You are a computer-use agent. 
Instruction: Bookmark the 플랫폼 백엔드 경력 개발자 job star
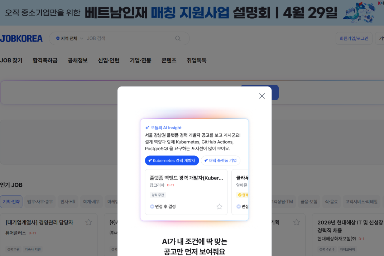pos(219,206)
